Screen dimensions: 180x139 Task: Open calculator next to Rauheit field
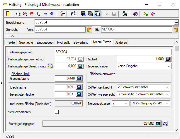[x=167, y=59]
